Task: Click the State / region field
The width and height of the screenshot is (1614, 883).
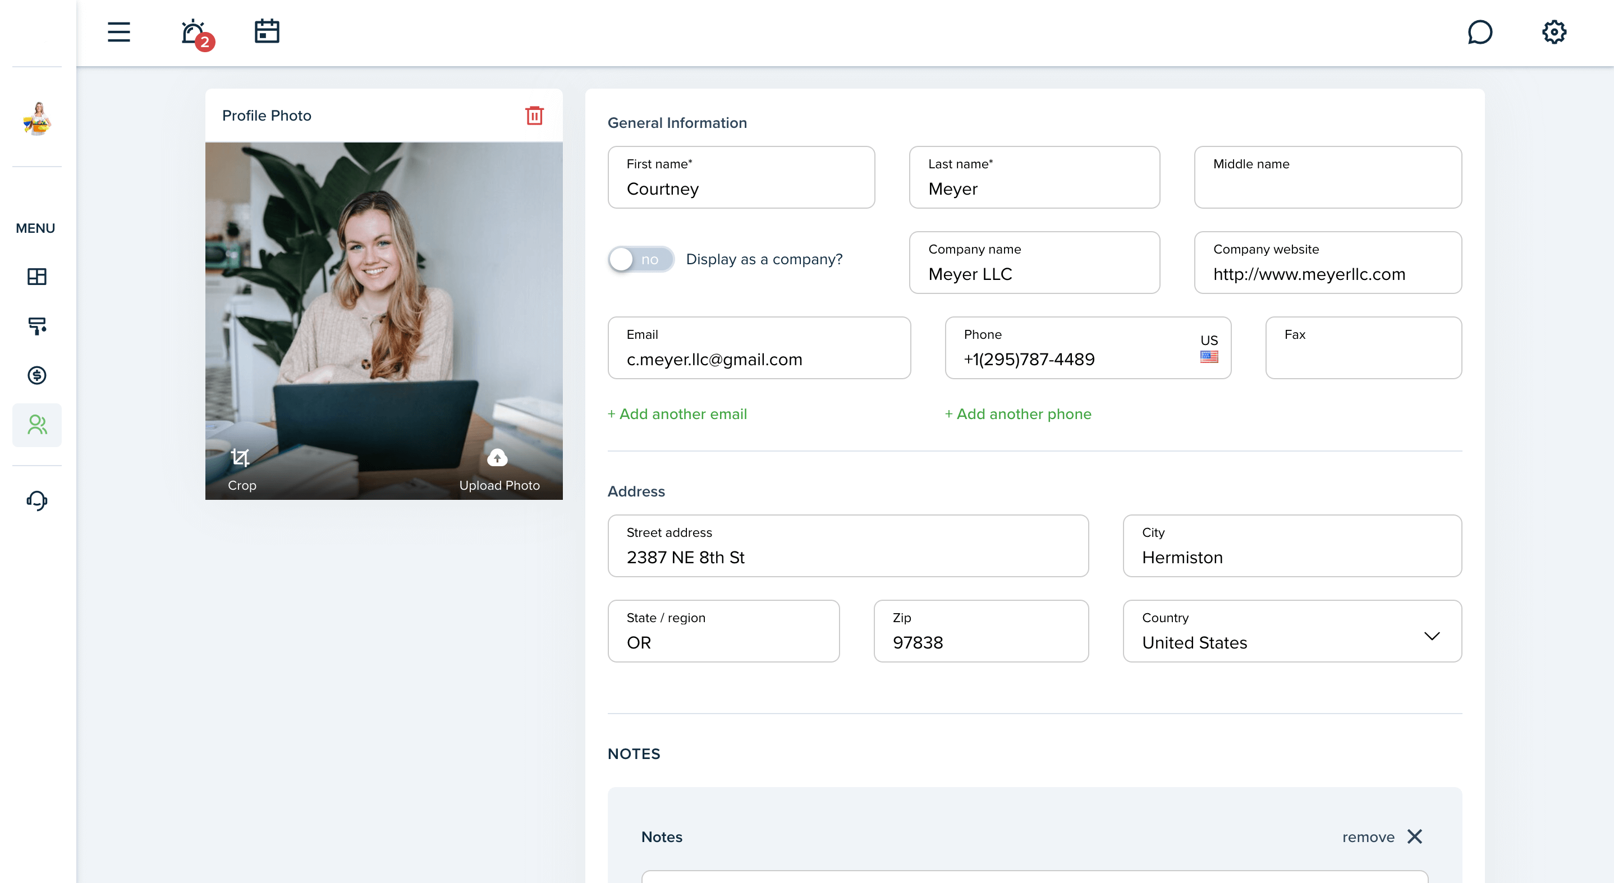Action: (x=724, y=631)
